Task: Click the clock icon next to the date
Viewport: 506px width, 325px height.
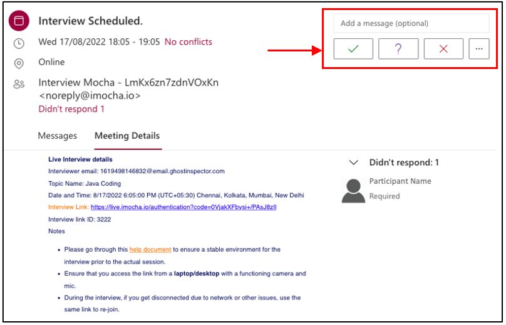Action: click(x=19, y=43)
